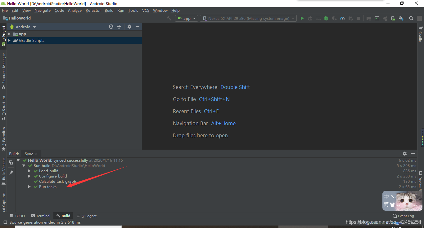Screen dimensions: 424x228
Task: Open the Refactor menu
Action: coord(93,10)
